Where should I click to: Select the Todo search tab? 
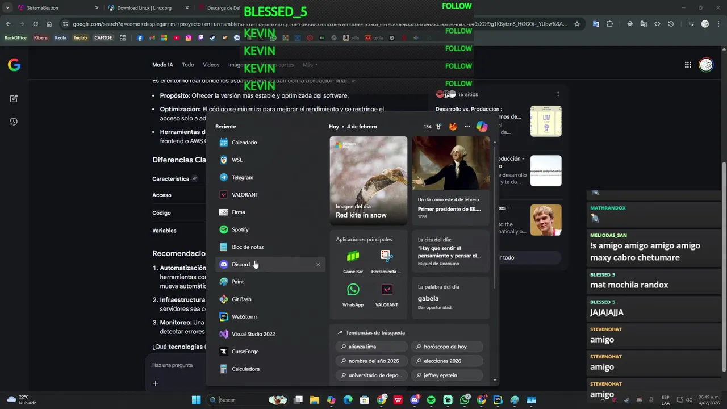(x=188, y=65)
